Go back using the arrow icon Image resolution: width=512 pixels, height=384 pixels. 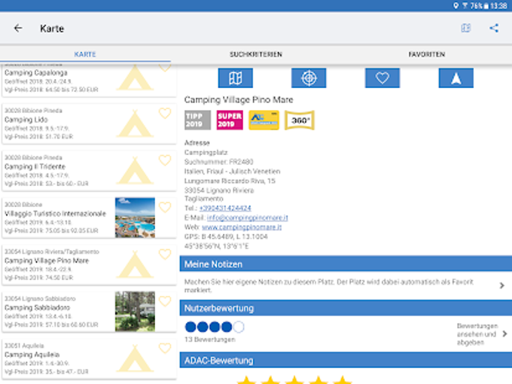18,29
